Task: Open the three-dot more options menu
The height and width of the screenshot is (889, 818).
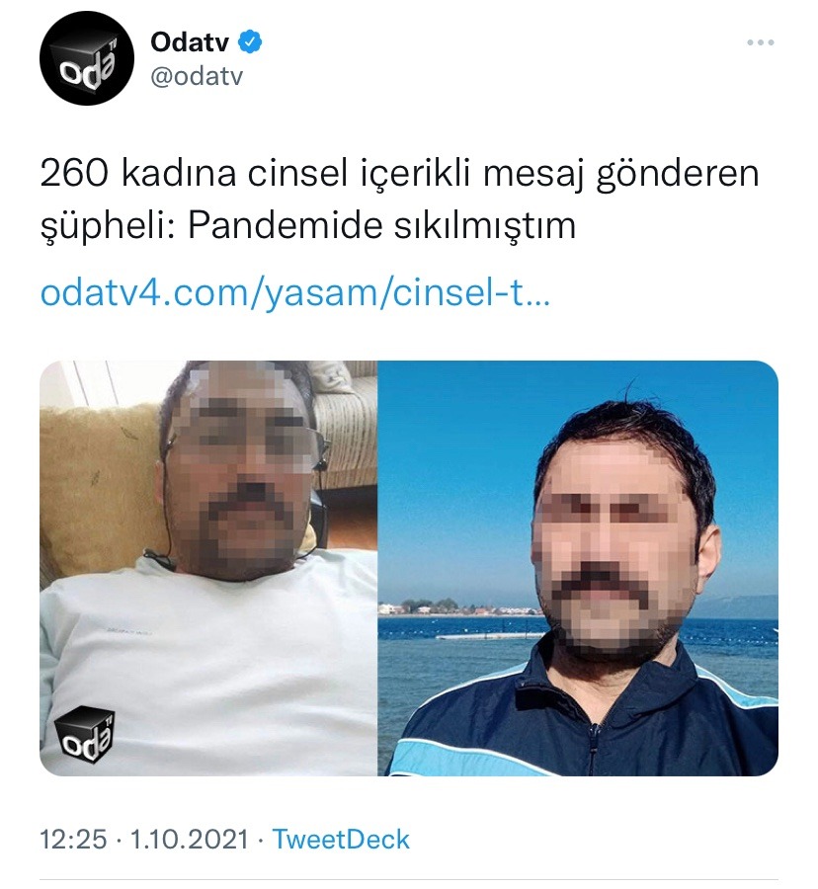Action: pos(760,42)
